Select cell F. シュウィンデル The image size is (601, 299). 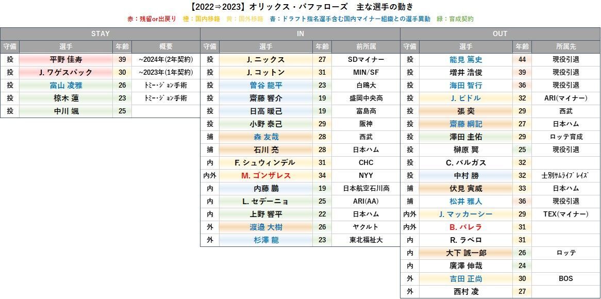265,162
